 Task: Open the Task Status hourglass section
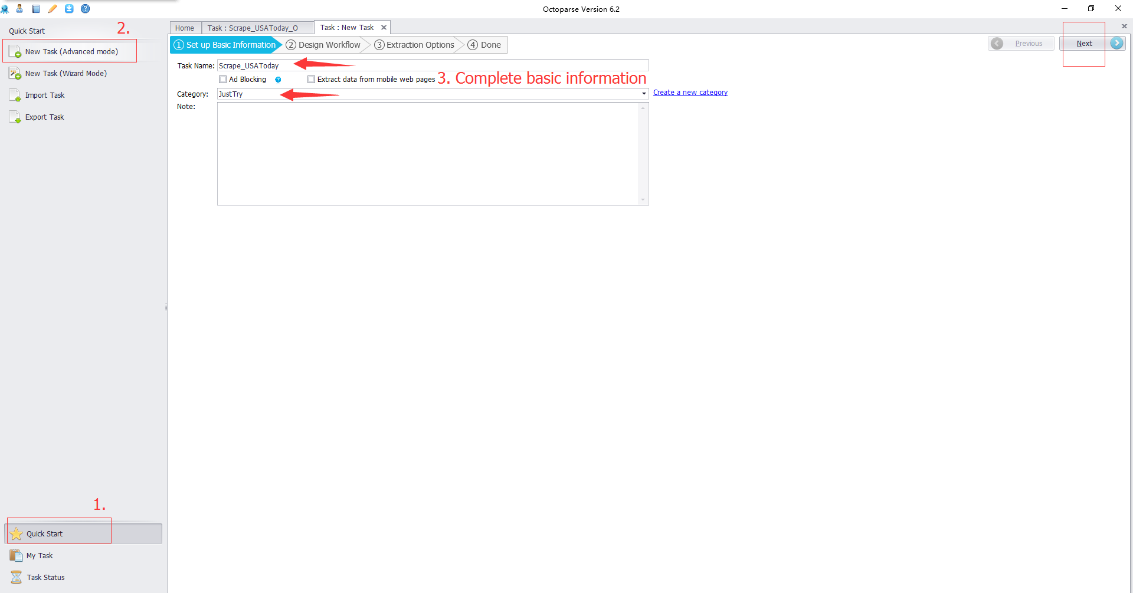45,577
